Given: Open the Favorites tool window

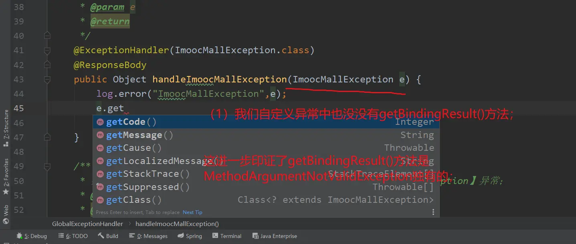Looking at the screenshot, I should (6, 176).
